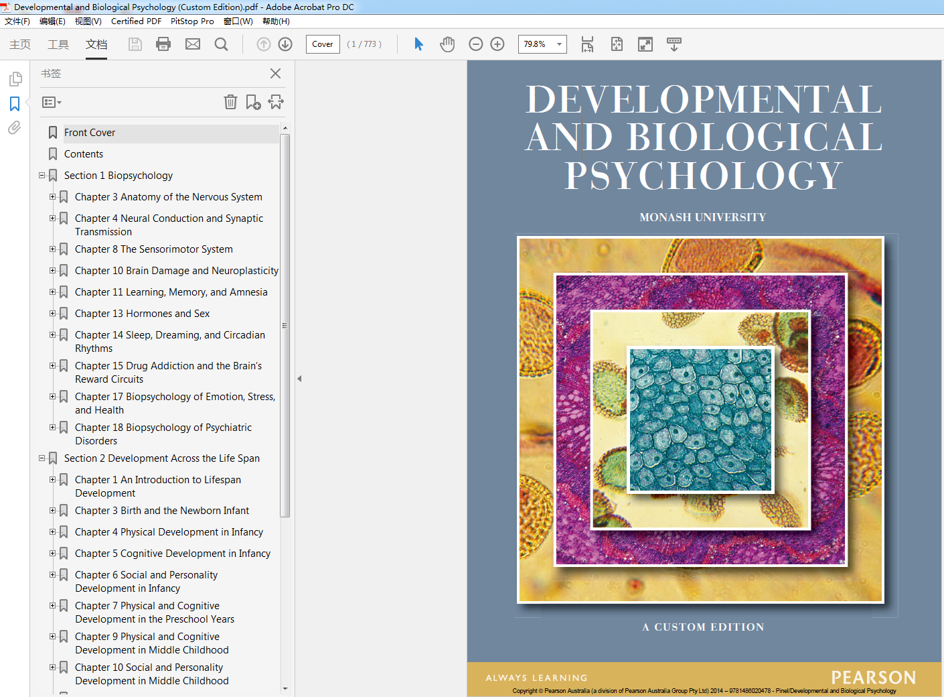This screenshot has width=944, height=697.
Task: Open Chapter 7 Physical and Cognitive Preschool bookmark
Action: [155, 613]
